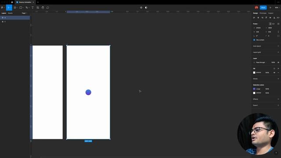Toggle layer visibility eye icon
Viewport: 281px width, 158px height.
(x=278, y=62)
